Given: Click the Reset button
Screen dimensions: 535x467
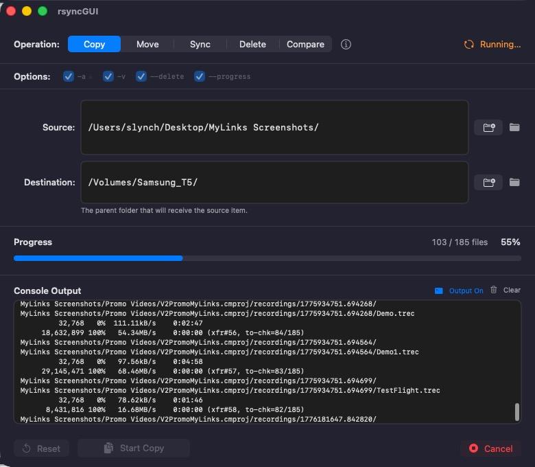Looking at the screenshot, I should coord(41,448).
